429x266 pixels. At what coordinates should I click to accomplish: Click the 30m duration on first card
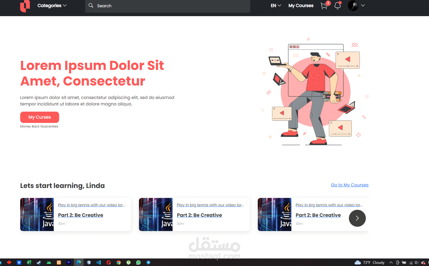coord(62,224)
